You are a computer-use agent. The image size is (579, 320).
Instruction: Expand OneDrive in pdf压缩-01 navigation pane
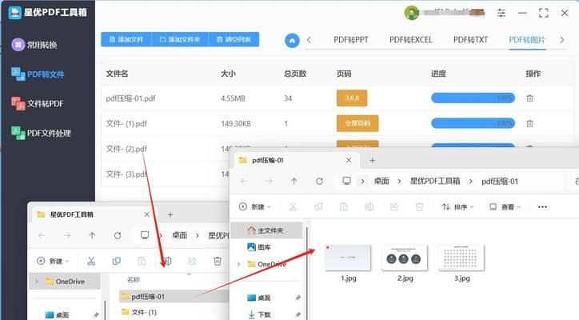pos(238,264)
